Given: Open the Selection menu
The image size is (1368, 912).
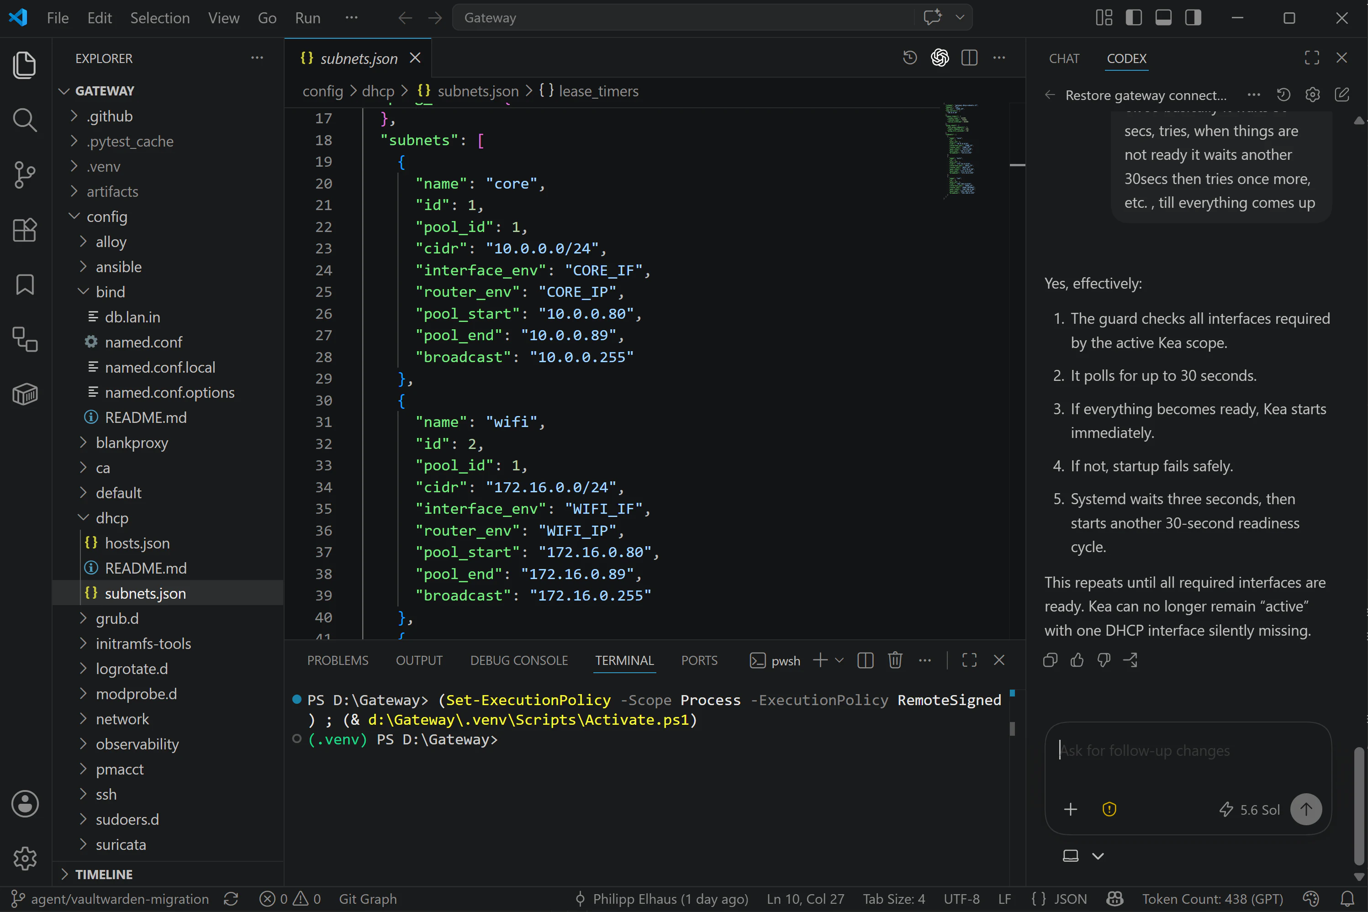Looking at the screenshot, I should [x=160, y=18].
